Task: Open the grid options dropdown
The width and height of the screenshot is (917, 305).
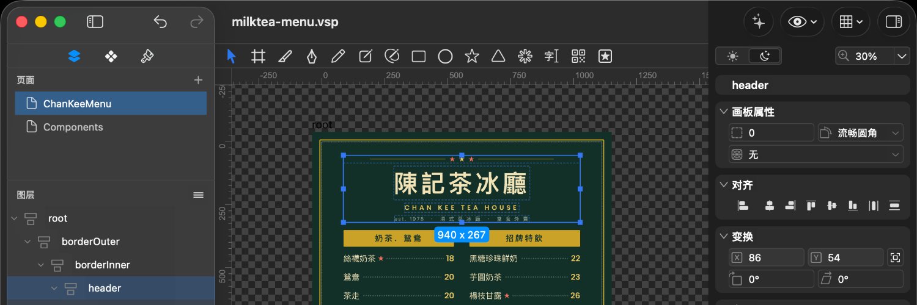Action: pos(851,22)
